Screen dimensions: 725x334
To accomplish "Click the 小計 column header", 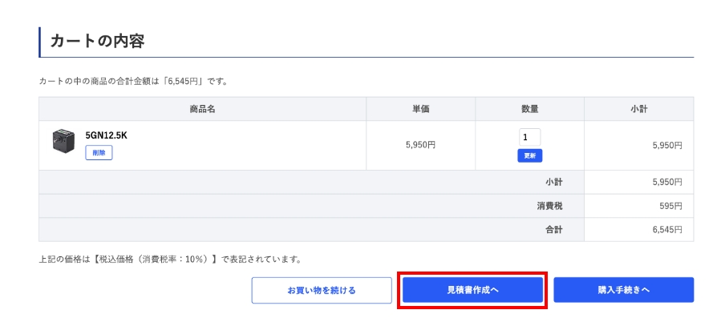I will (x=639, y=109).
